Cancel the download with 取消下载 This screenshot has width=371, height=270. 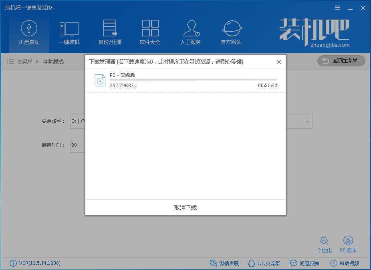point(185,208)
